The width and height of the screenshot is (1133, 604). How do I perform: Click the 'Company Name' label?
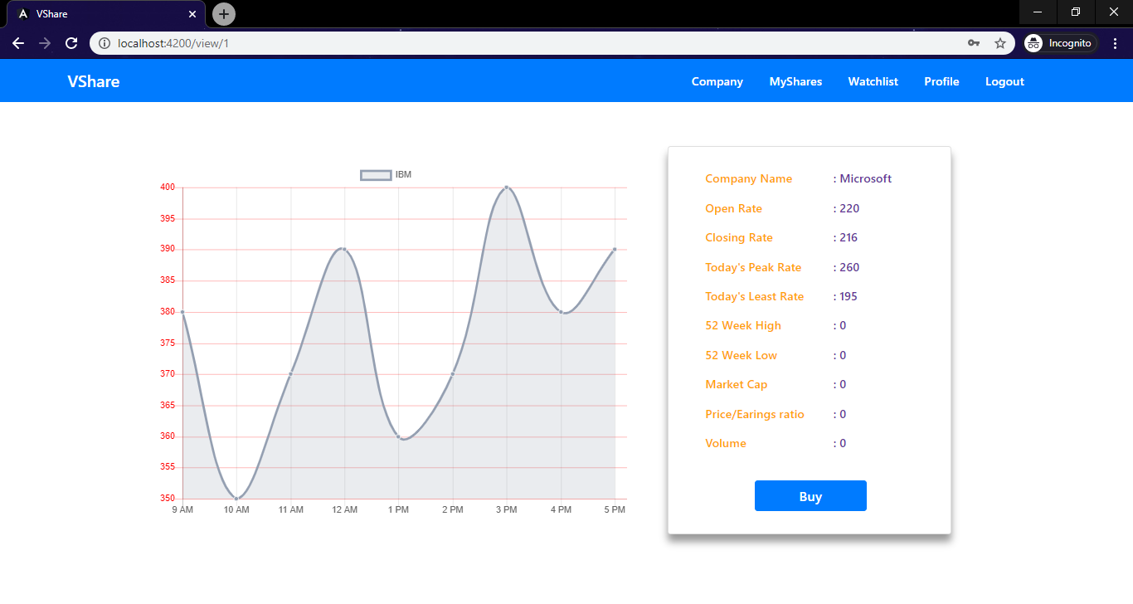point(748,178)
